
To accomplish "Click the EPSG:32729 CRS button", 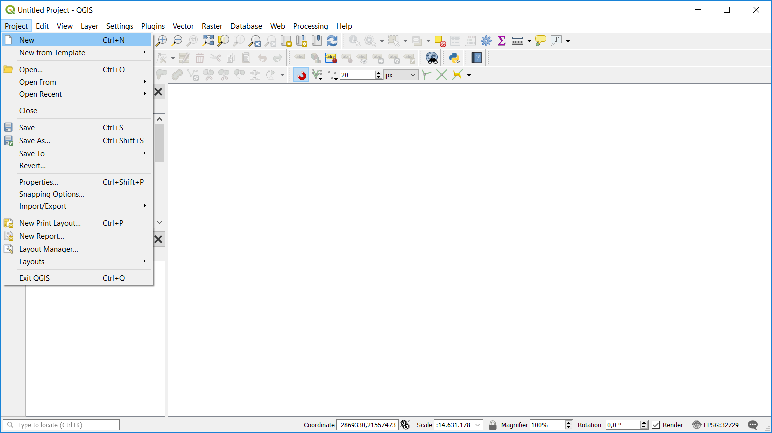I will point(715,425).
